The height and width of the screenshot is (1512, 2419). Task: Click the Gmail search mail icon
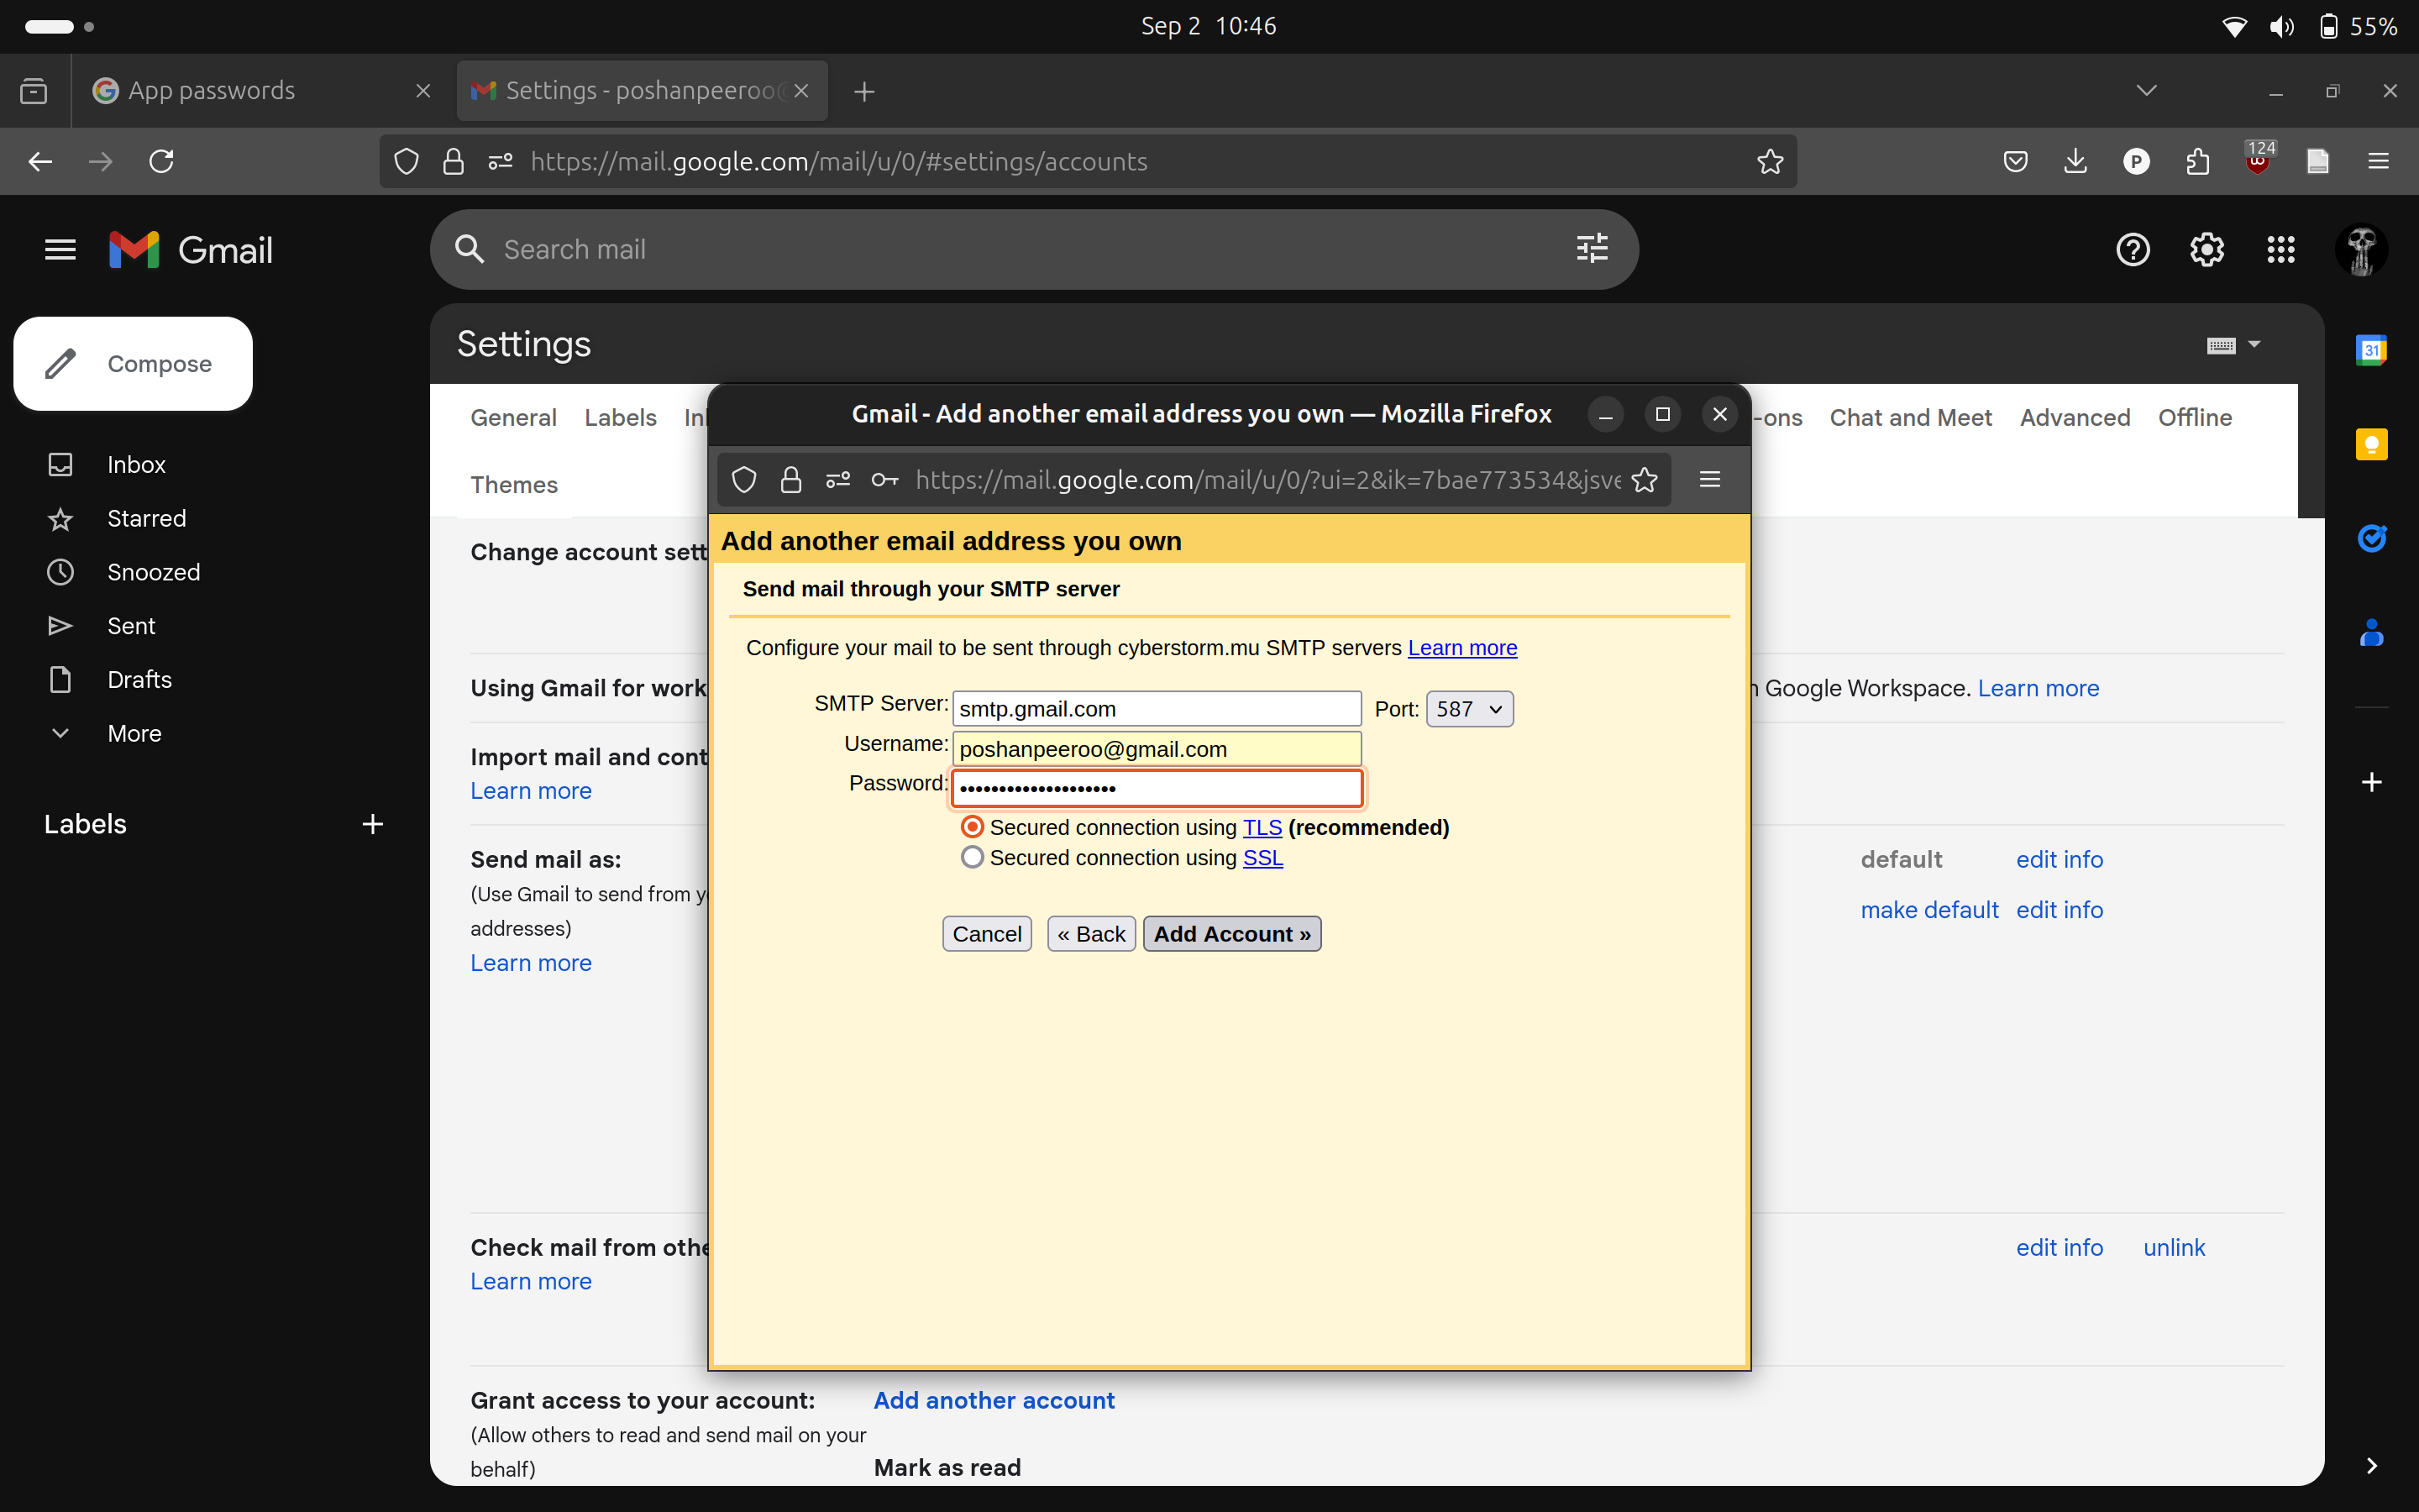click(x=469, y=249)
